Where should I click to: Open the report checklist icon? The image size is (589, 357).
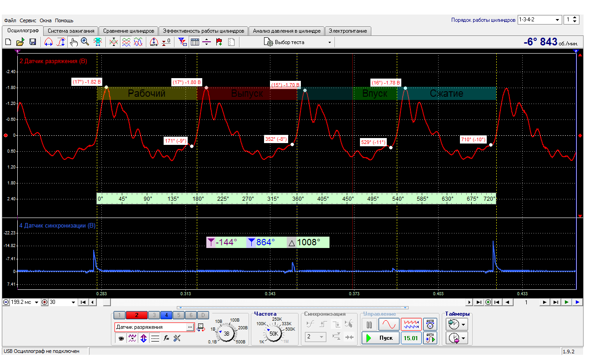pos(231,42)
